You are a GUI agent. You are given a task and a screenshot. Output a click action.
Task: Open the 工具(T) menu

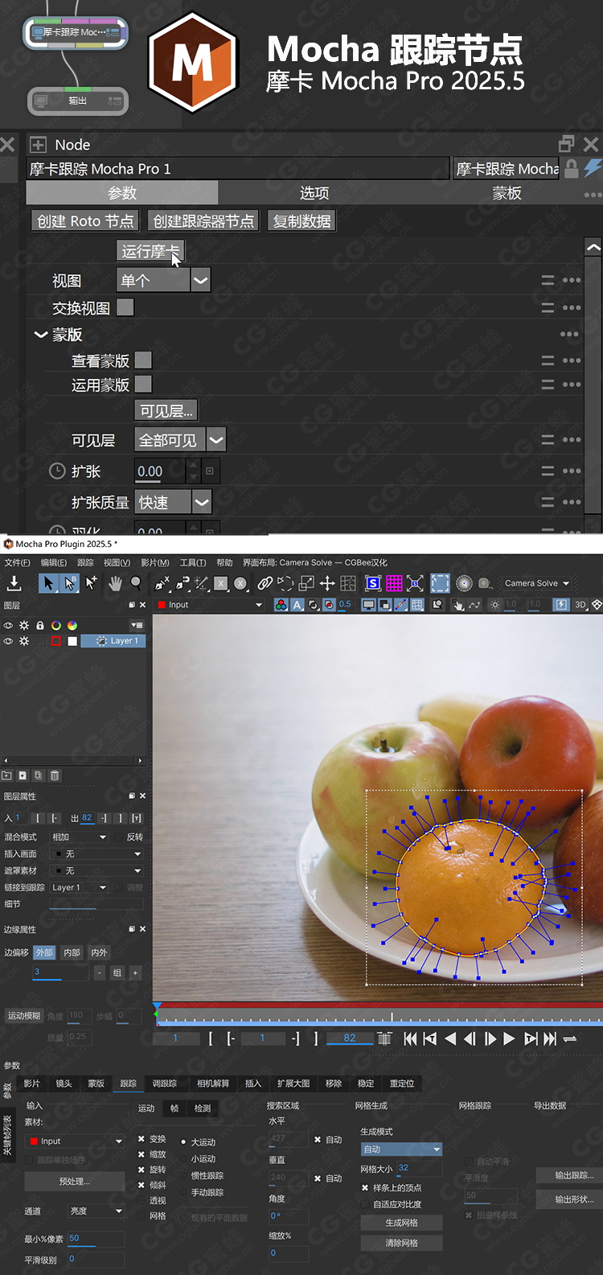pos(192,562)
